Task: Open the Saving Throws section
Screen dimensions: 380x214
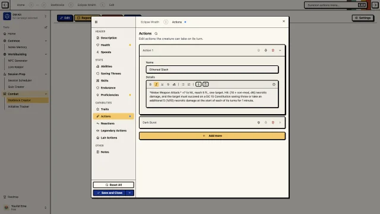Action: tap(113, 74)
